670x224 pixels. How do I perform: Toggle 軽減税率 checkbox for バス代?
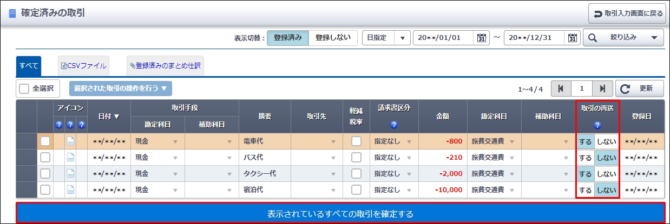point(356,158)
